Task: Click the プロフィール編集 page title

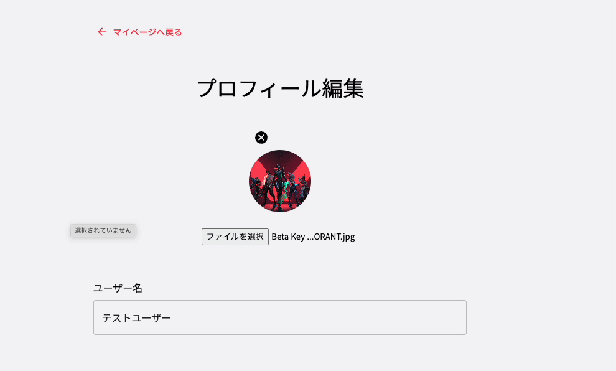Action: click(280, 89)
